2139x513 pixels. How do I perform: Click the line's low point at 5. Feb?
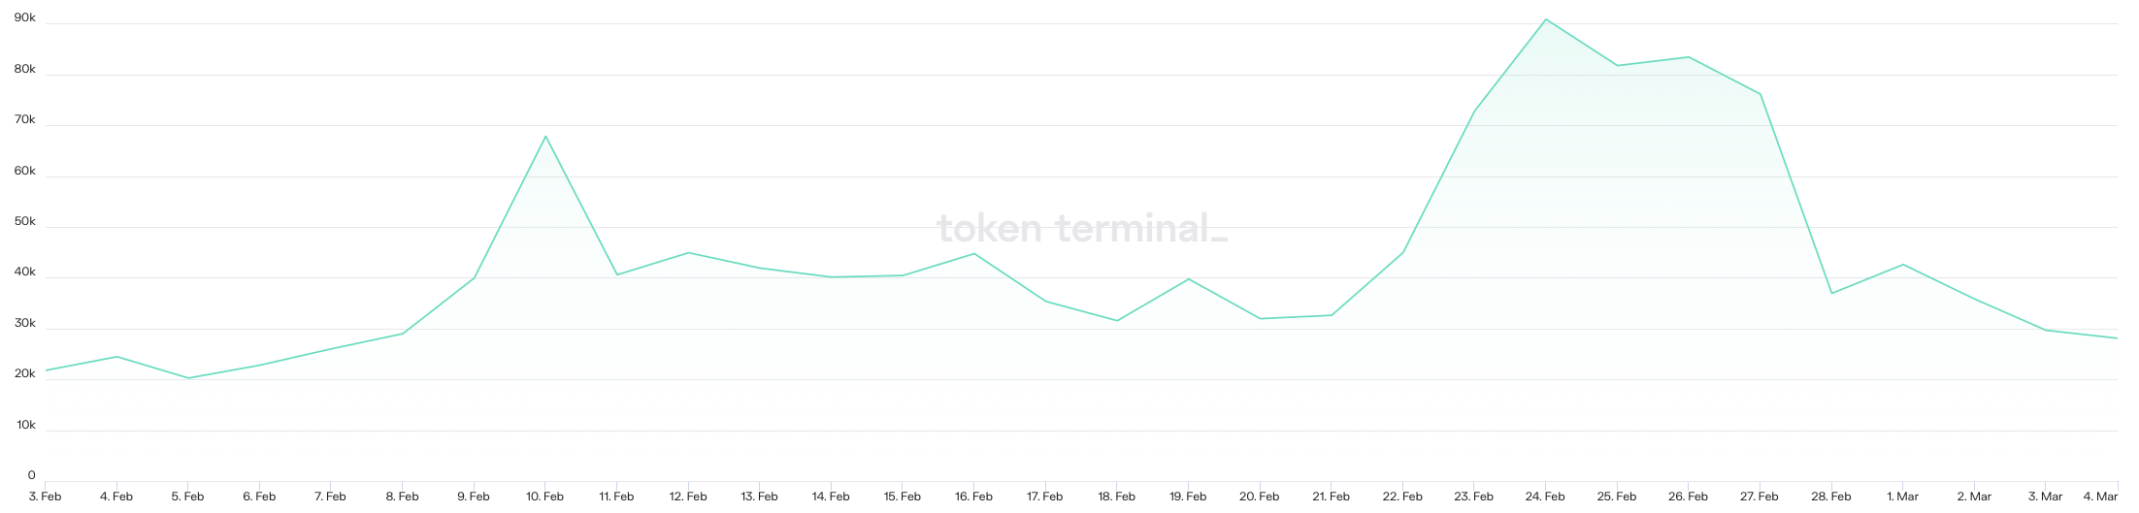[x=188, y=378]
